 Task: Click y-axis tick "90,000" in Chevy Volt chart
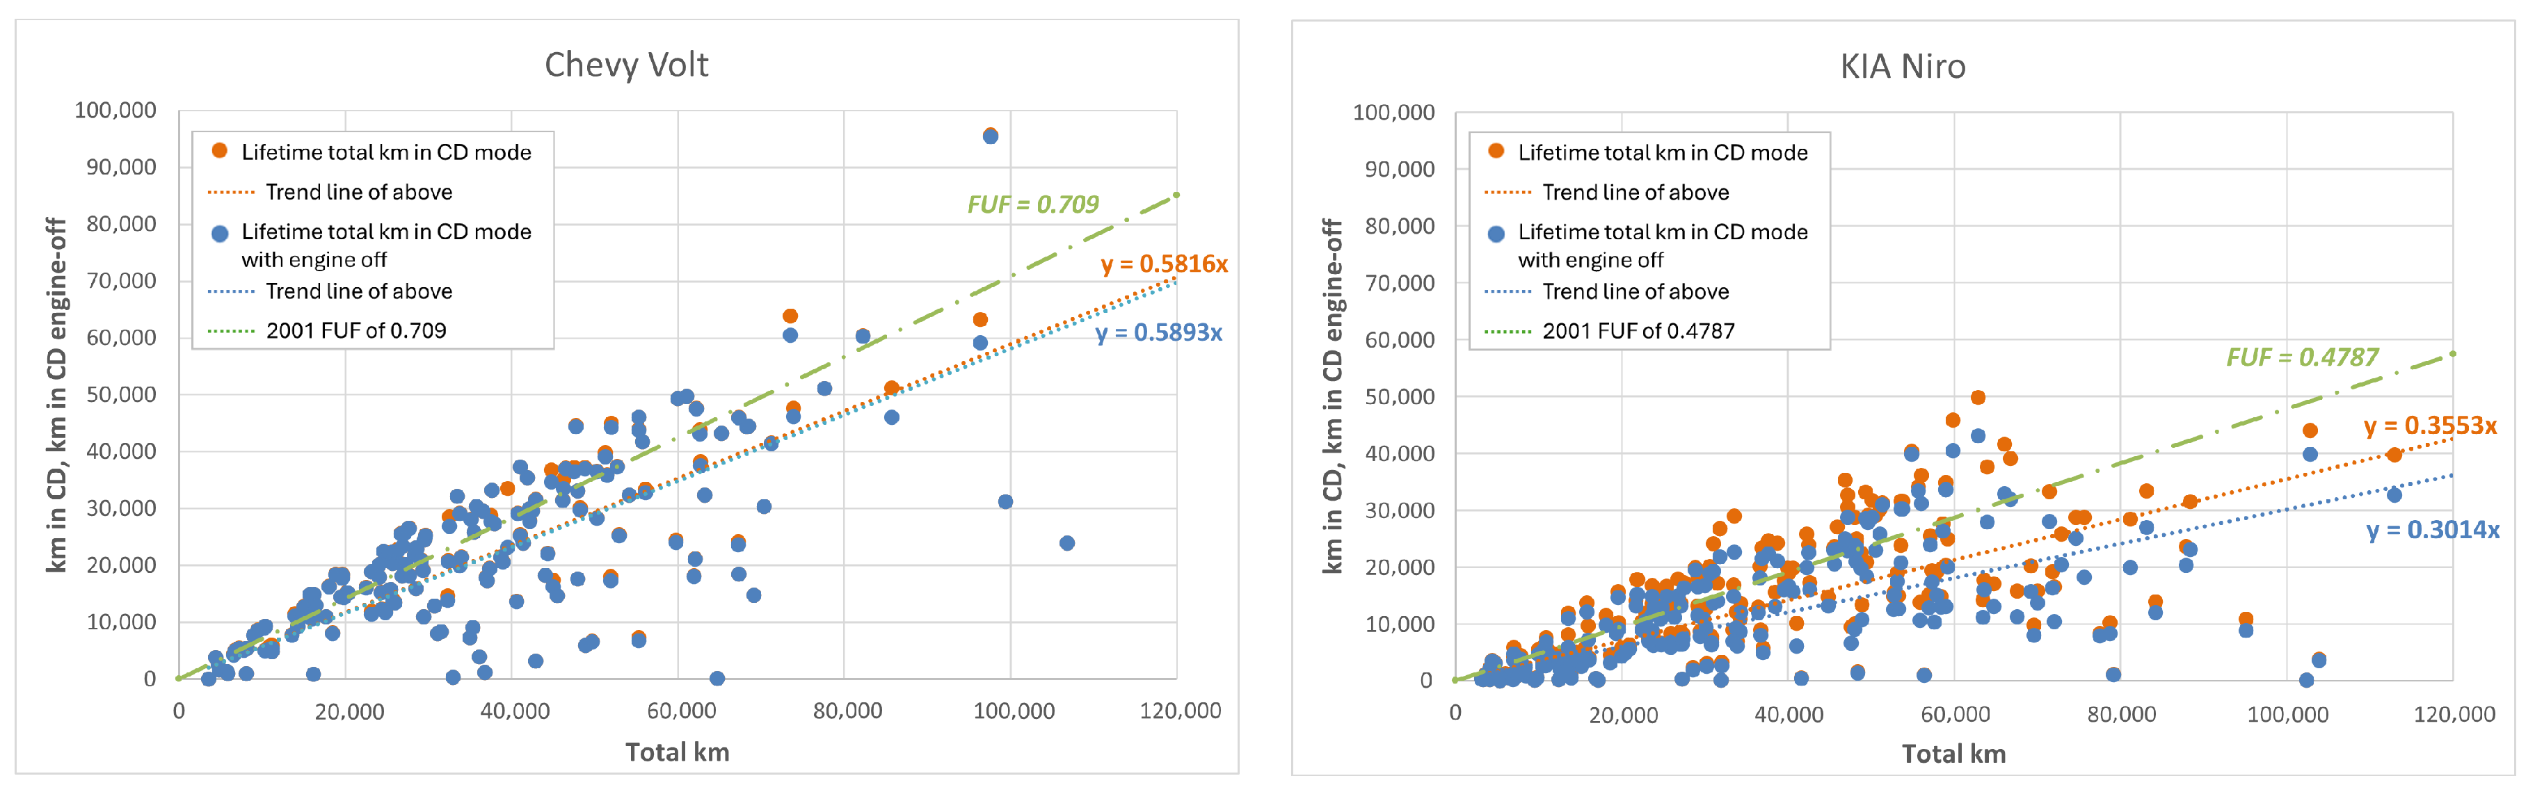pyautogui.click(x=121, y=168)
